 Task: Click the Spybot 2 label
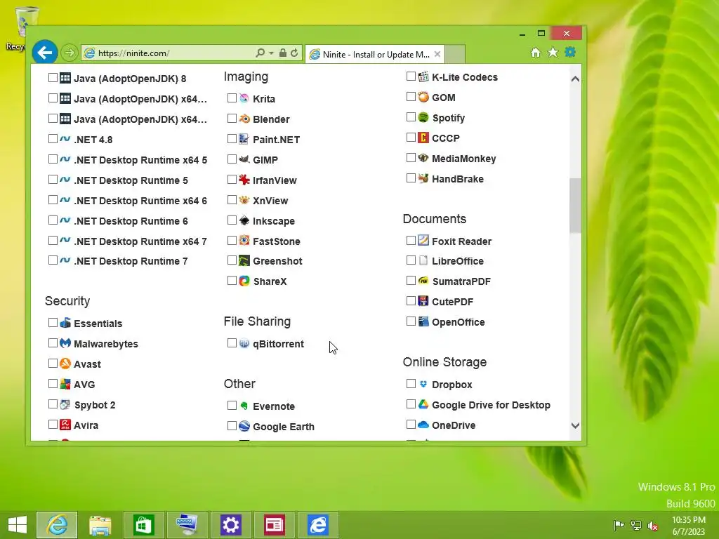point(95,405)
